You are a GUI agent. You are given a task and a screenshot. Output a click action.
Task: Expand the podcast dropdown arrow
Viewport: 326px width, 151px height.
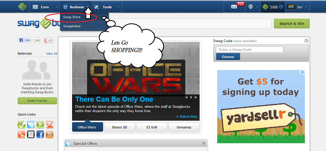257,7
